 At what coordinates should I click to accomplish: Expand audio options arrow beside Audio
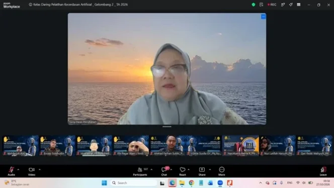[18, 169]
